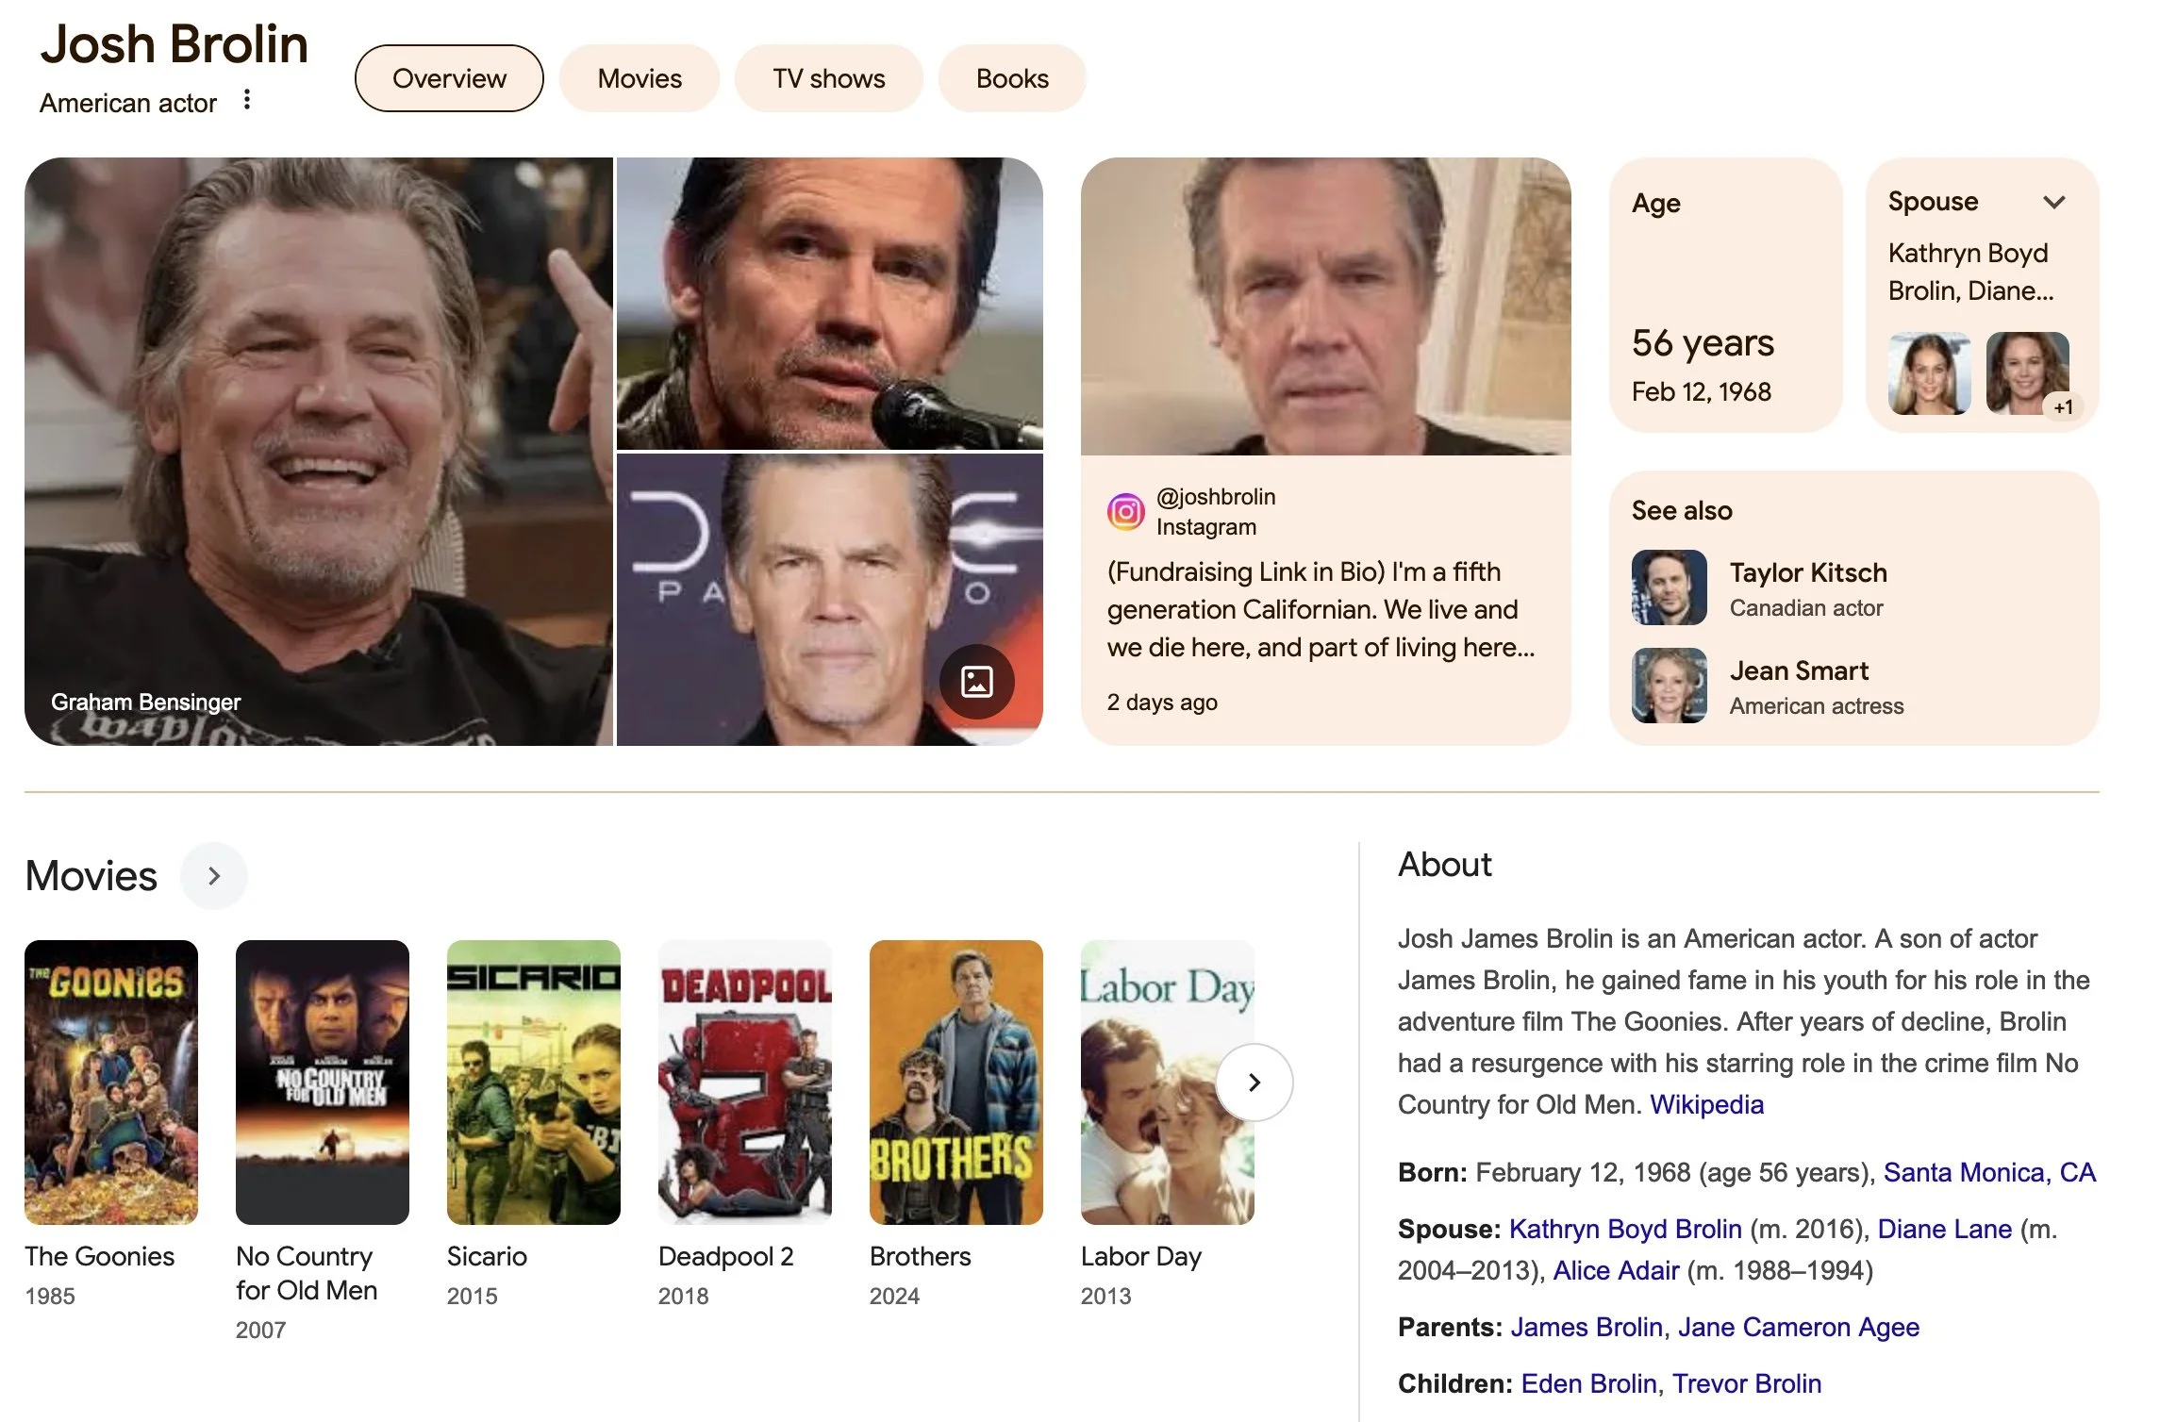Click Jean Smart's profile thumbnail

click(x=1669, y=686)
